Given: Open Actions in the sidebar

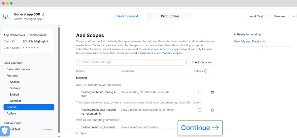Looking at the screenshot, I should click(12, 113).
